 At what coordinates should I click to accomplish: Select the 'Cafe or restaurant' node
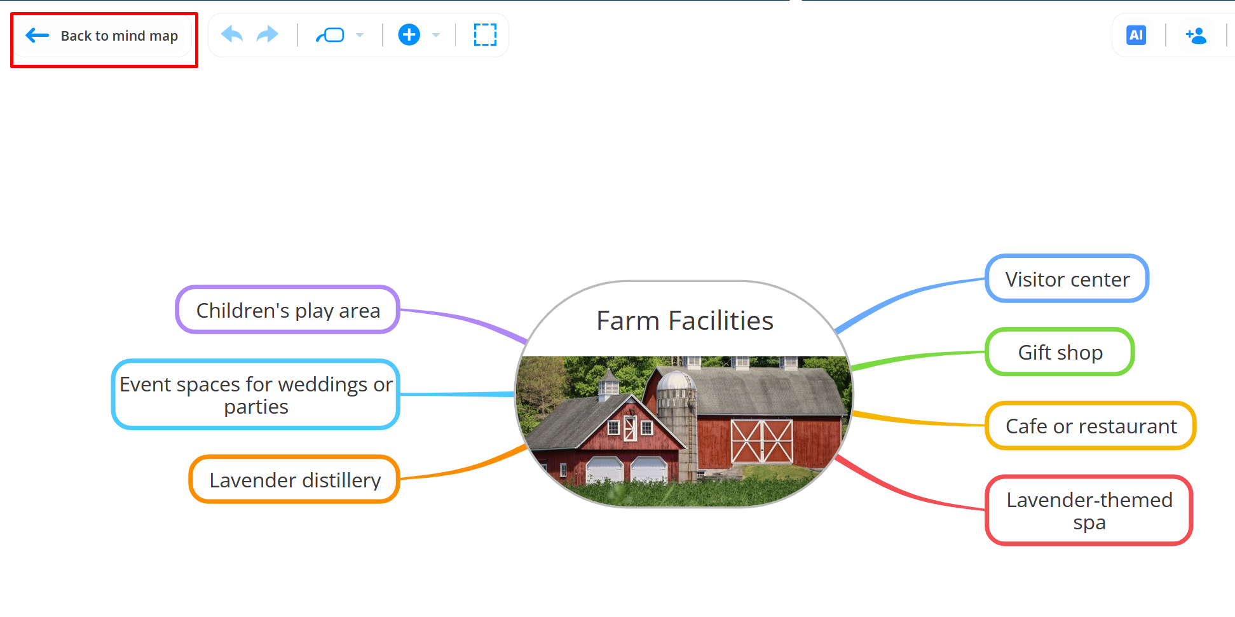tap(1091, 426)
